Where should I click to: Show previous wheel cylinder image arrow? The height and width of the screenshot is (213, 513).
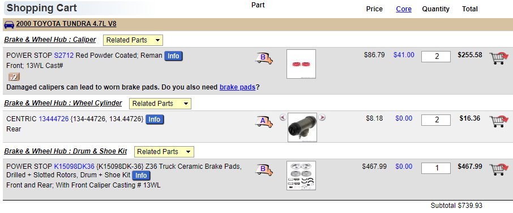click(283, 117)
